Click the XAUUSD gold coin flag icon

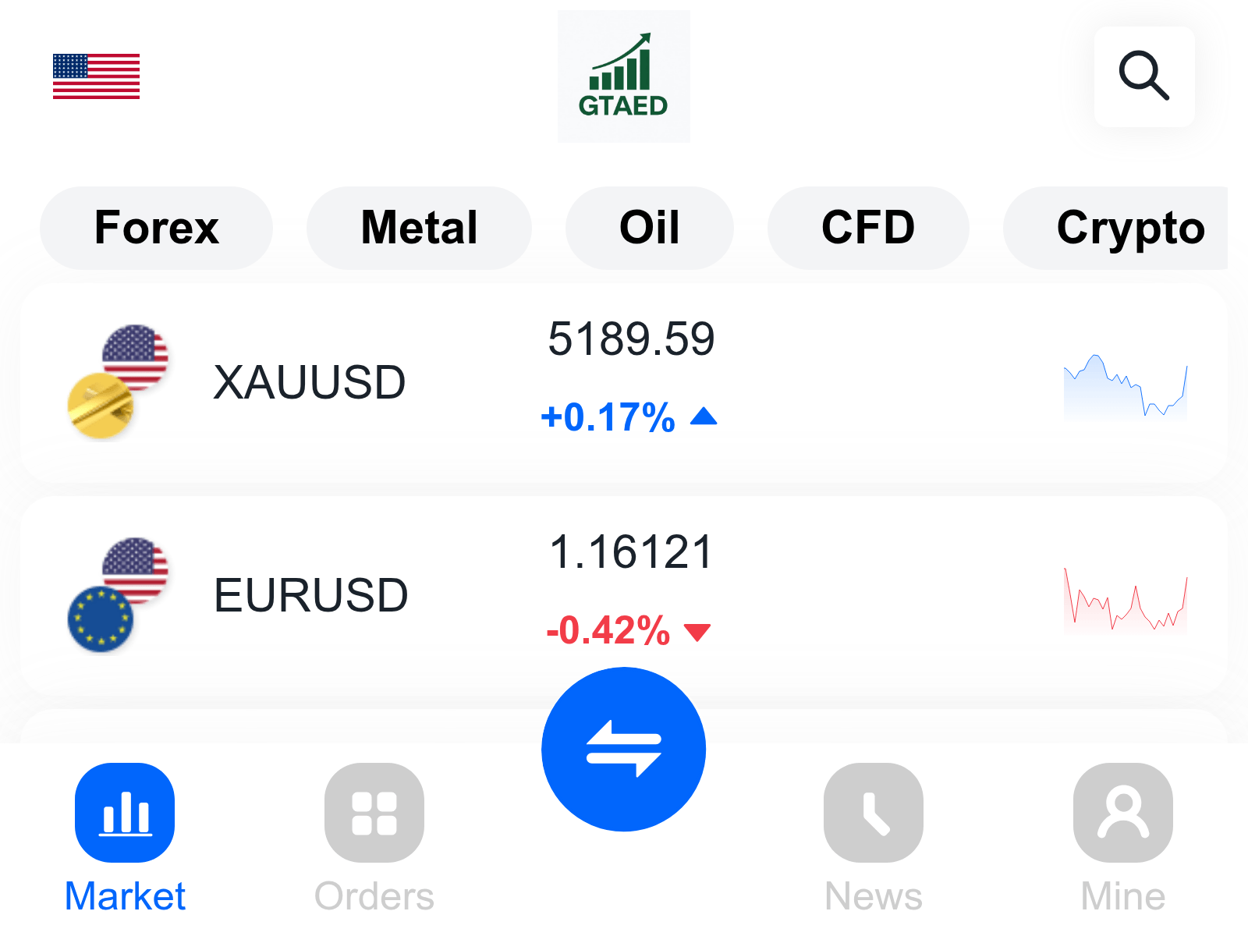(118, 382)
